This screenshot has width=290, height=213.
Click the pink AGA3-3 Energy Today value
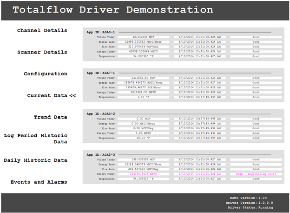143,174
